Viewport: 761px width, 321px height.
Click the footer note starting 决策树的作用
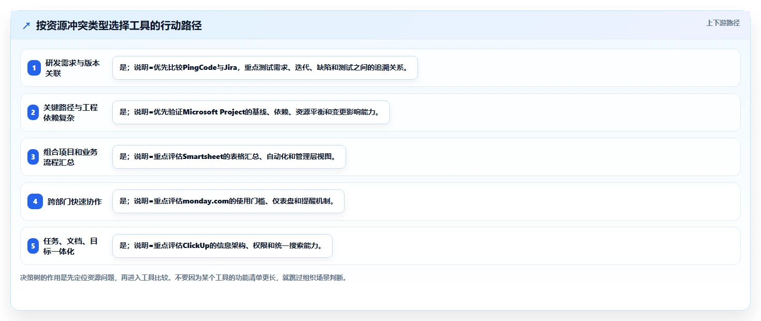pos(183,278)
